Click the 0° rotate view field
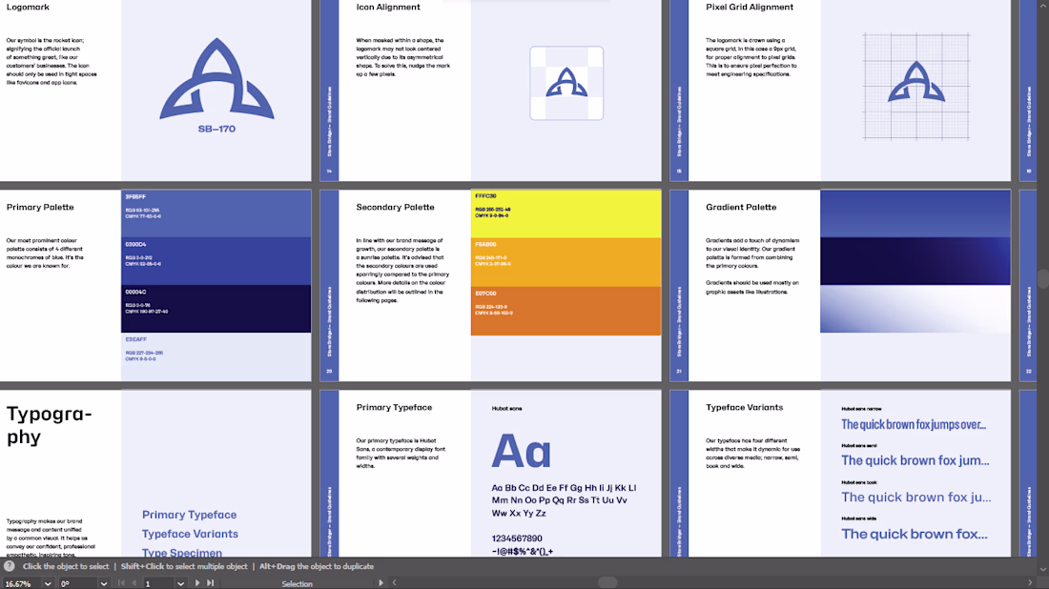Image resolution: width=1049 pixels, height=589 pixels. 77,583
